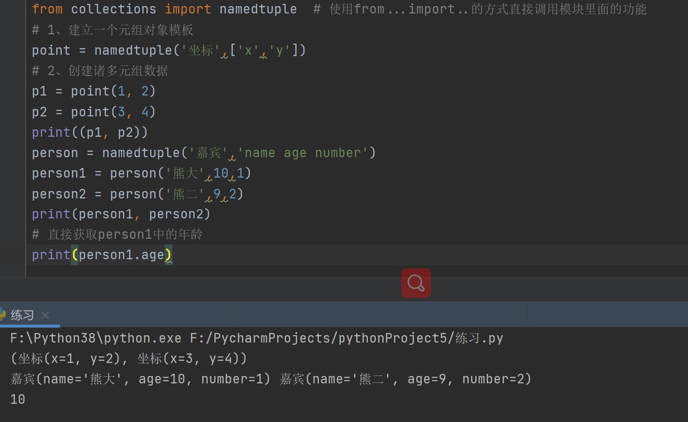The image size is (688, 422).
Task: Click the red magnifier search icon
Action: pyautogui.click(x=416, y=283)
